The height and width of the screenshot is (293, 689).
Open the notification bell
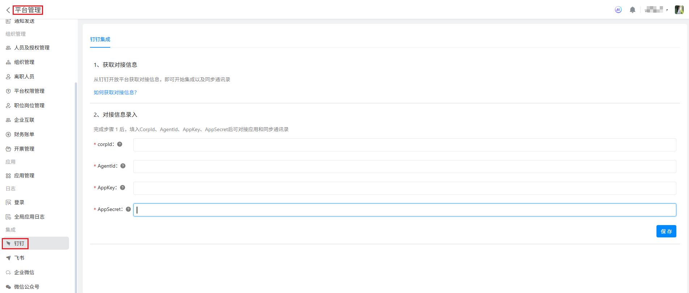pyautogui.click(x=632, y=10)
